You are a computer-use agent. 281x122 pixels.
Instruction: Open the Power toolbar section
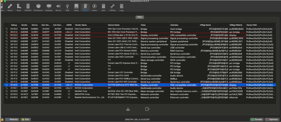pos(94,7)
